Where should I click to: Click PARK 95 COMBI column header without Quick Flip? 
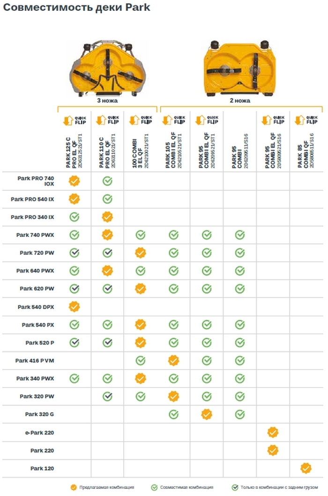pos(240,152)
